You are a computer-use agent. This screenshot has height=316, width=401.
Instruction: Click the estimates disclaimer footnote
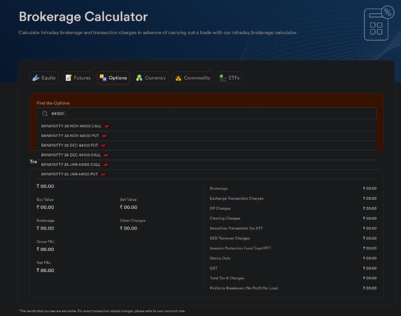(102, 311)
